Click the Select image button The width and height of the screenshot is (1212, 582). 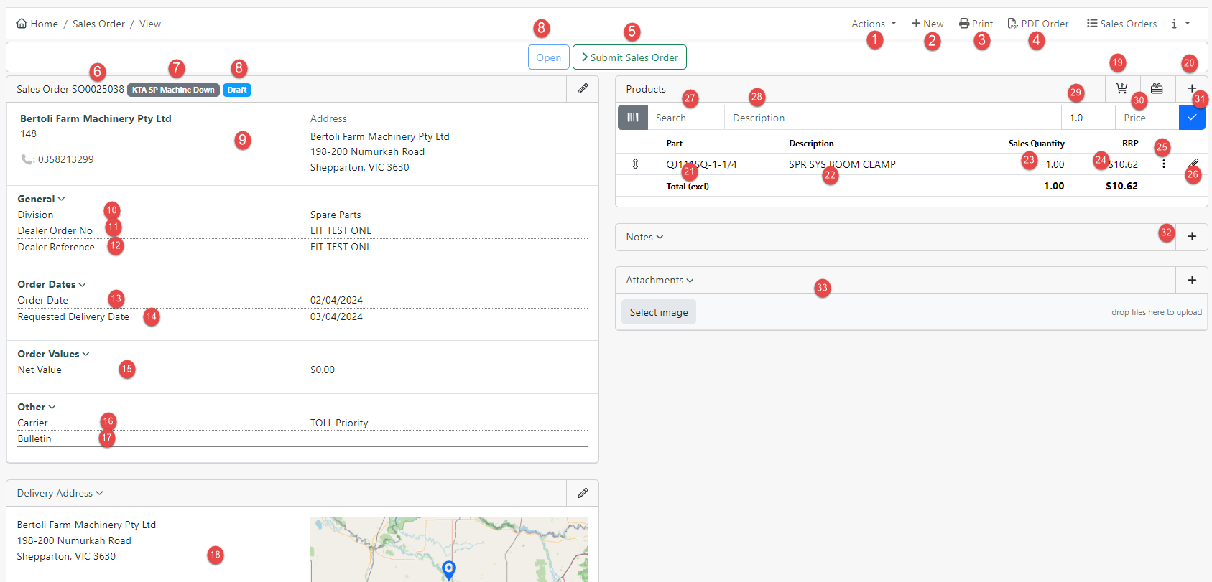[659, 312]
